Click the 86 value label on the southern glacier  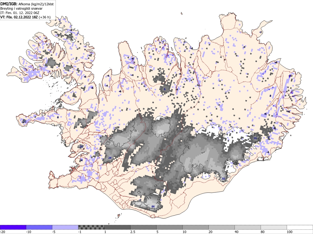(153, 207)
